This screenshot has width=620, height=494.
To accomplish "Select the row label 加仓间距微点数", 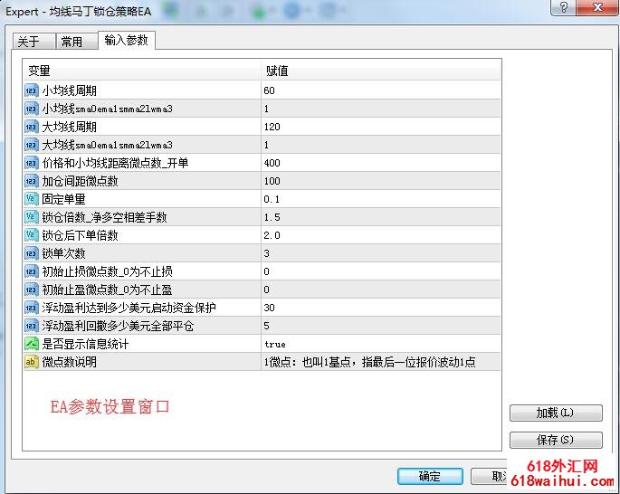I will click(80, 181).
